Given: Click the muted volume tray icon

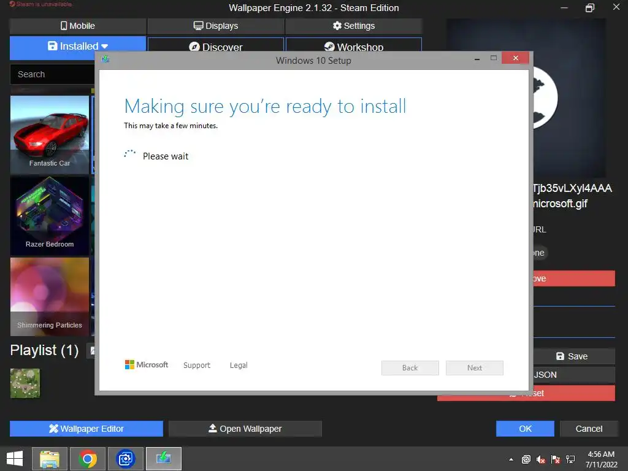Looking at the screenshot, I should (x=541, y=459).
